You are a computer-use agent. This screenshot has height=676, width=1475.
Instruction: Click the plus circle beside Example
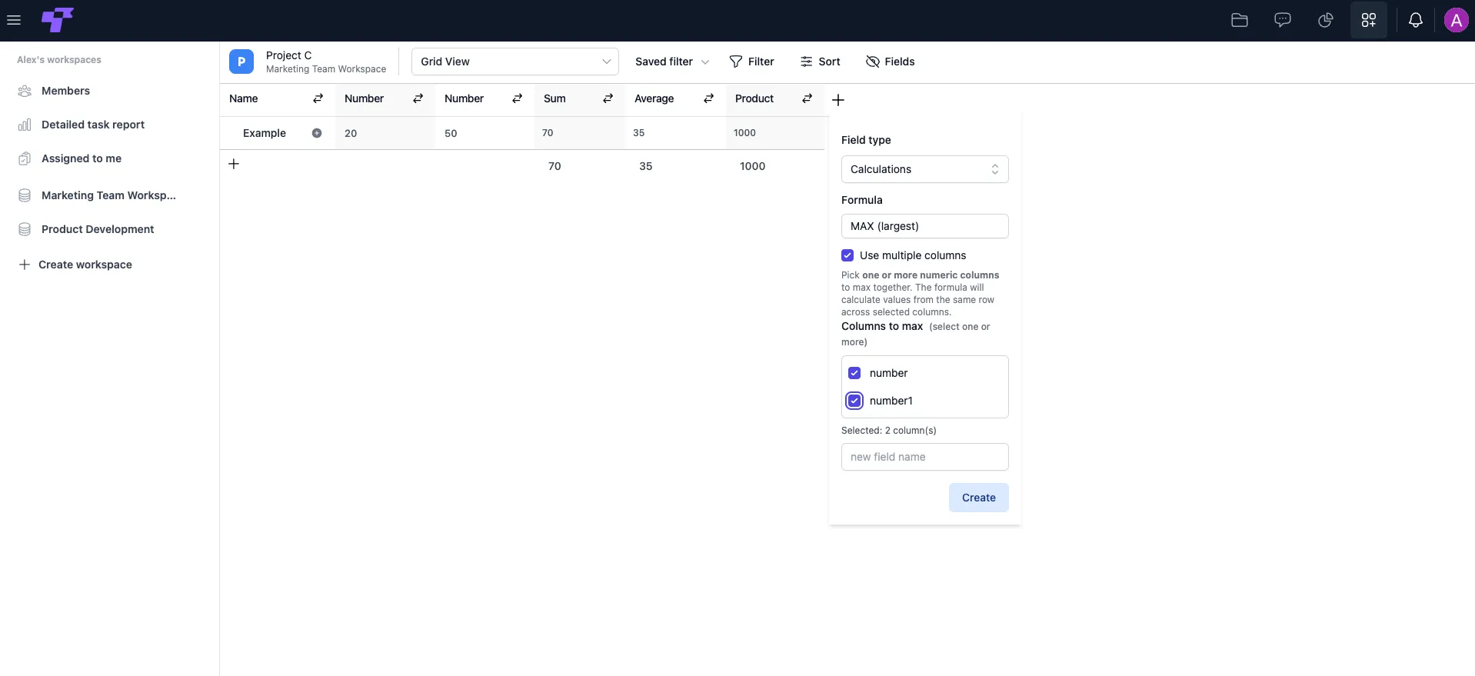click(x=317, y=133)
